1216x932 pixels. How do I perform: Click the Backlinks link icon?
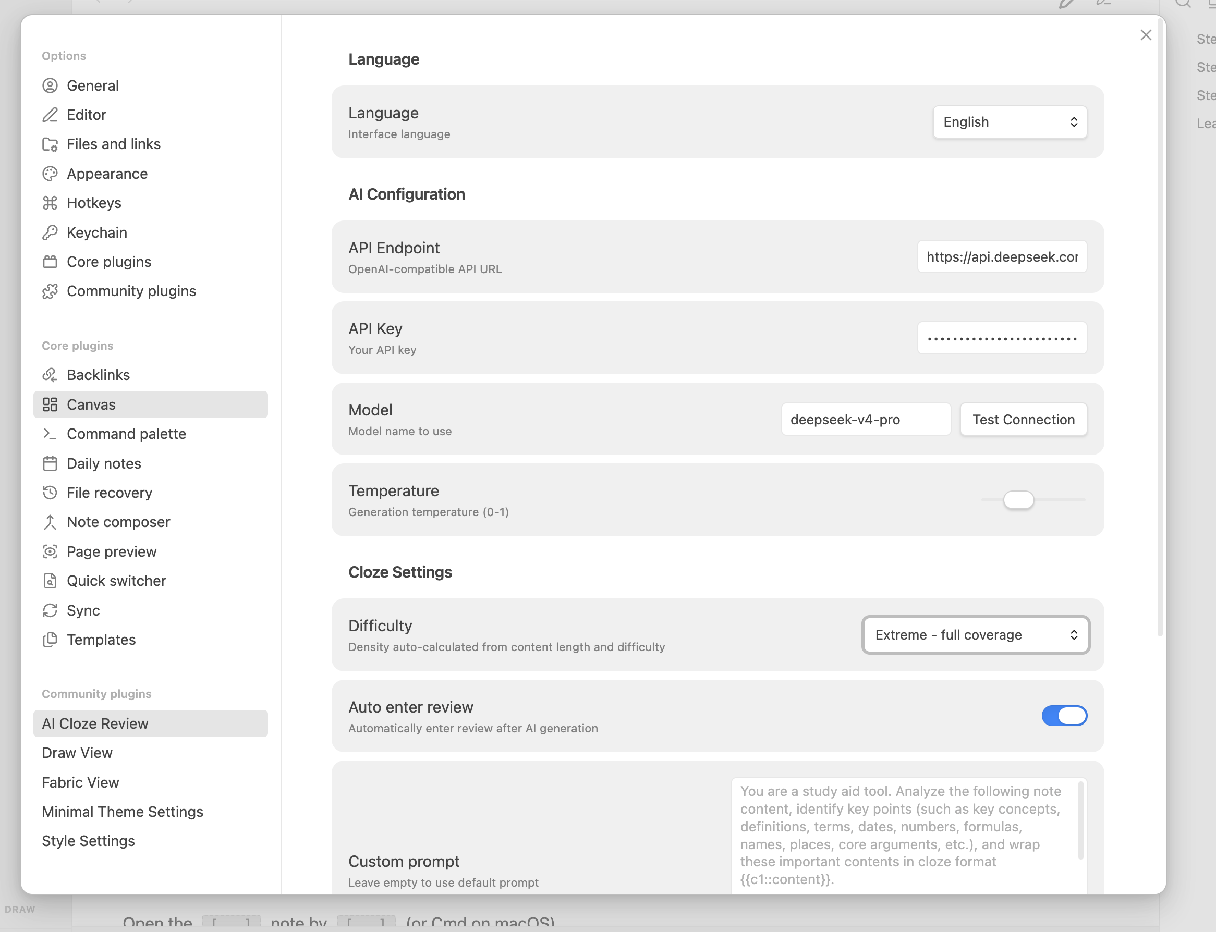tap(50, 375)
